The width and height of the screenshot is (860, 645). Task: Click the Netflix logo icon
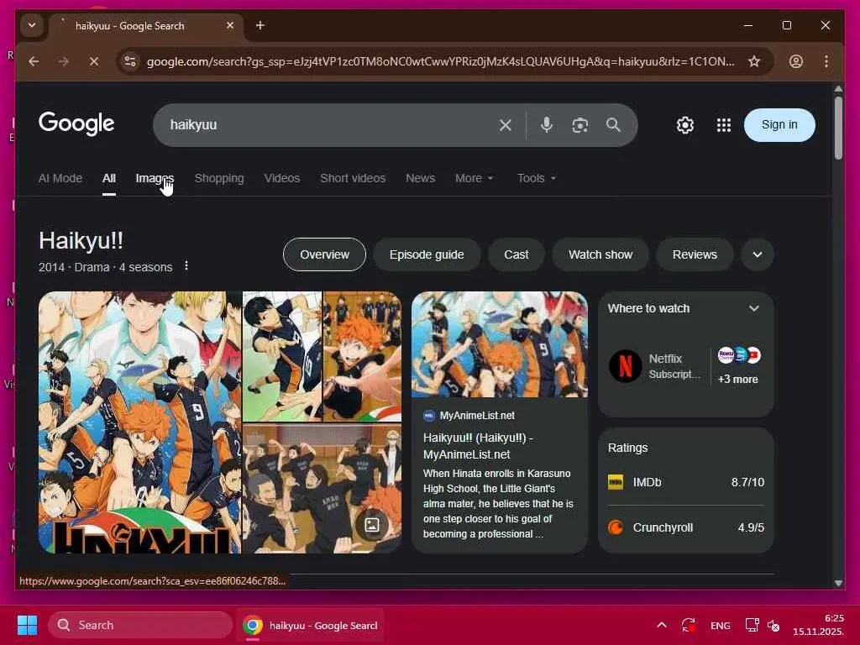click(x=625, y=366)
